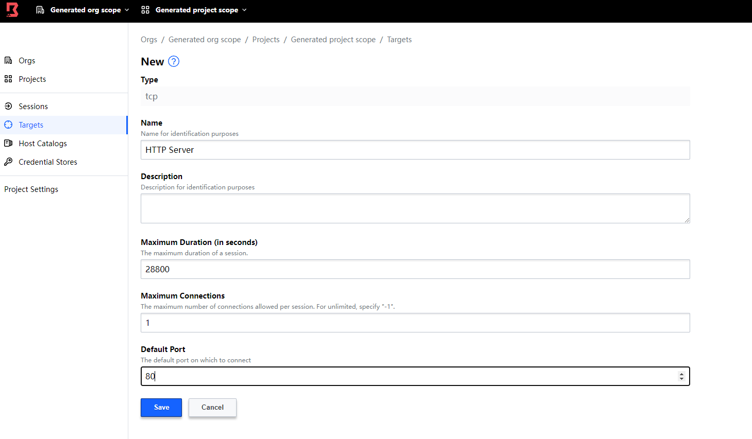This screenshot has width=752, height=439.
Task: Open the Projects breadcrumb link
Action: 266,39
